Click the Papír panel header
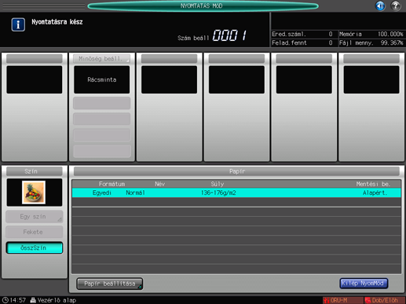 (236, 171)
